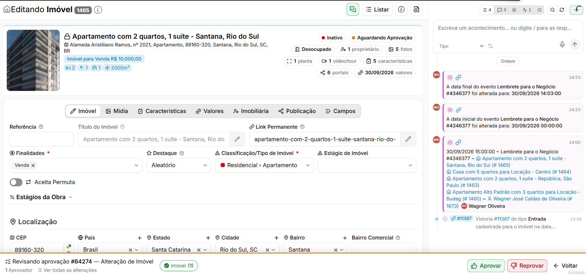Open the Imobiliária tab
Viewport: 586px width, 275px height.
(x=251, y=111)
